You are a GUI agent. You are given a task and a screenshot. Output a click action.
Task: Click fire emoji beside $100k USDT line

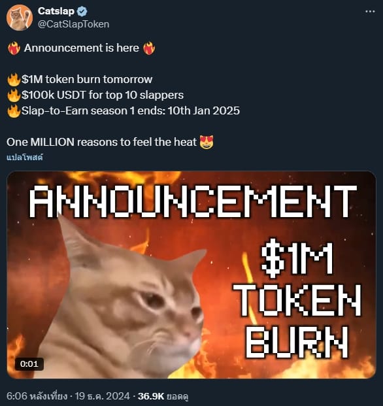[14, 95]
